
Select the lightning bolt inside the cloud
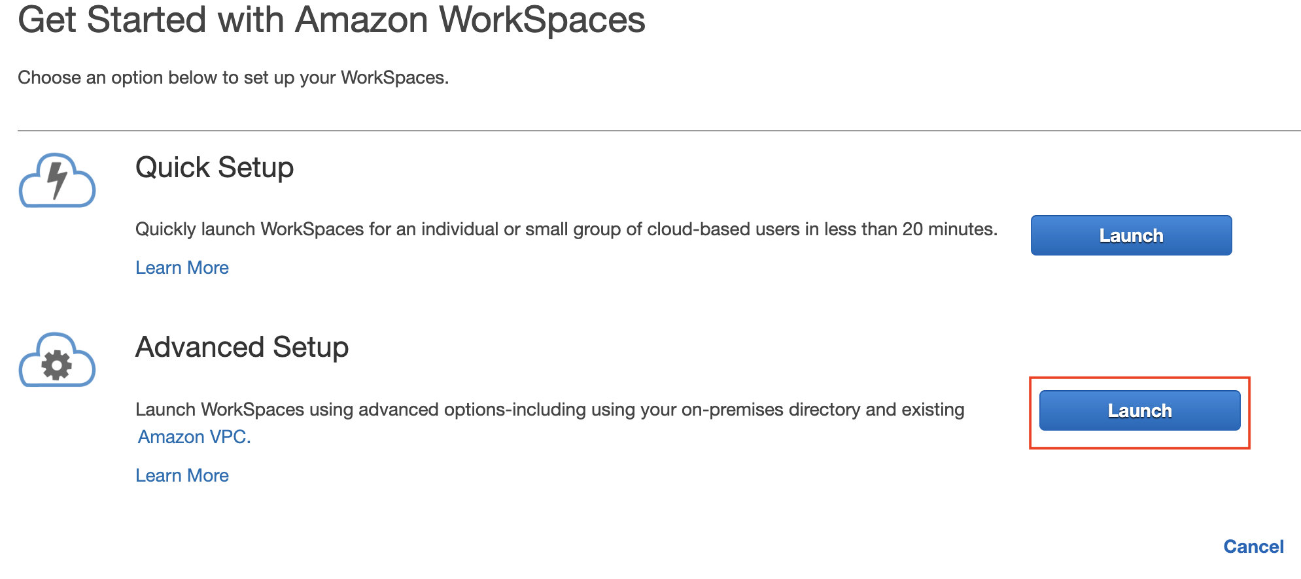(58, 180)
